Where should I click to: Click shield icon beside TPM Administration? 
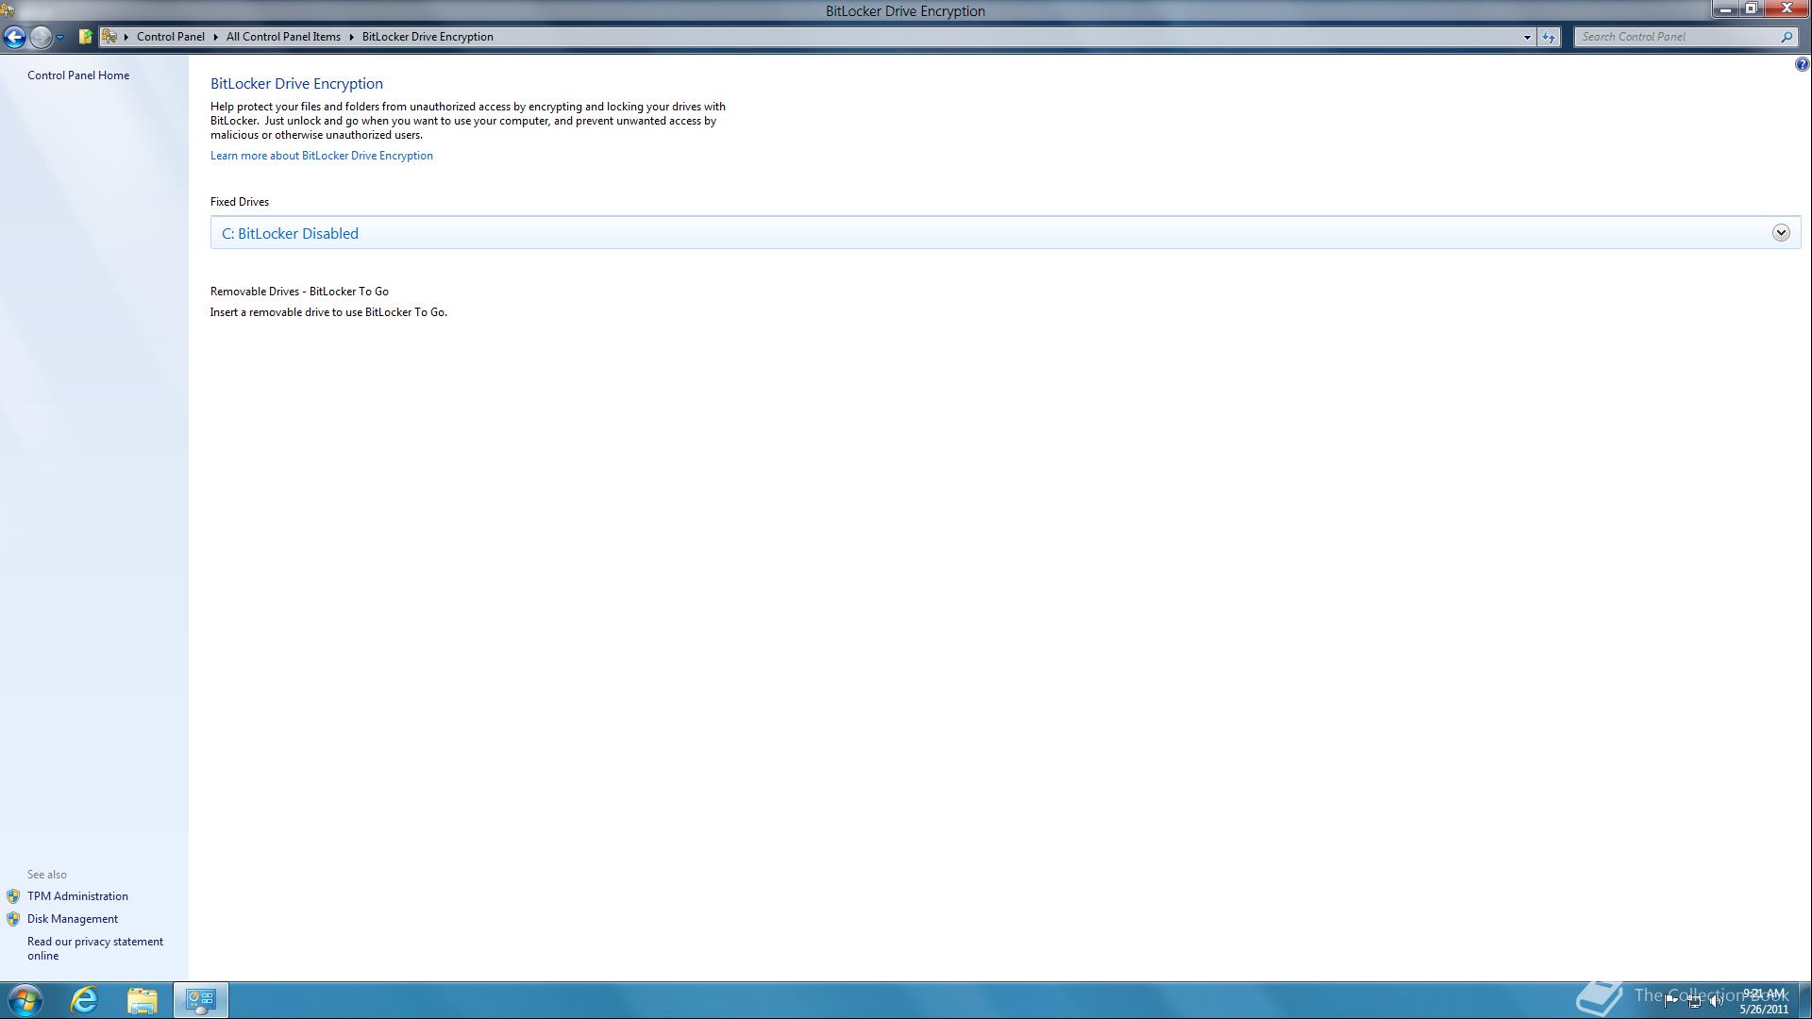coord(13,896)
